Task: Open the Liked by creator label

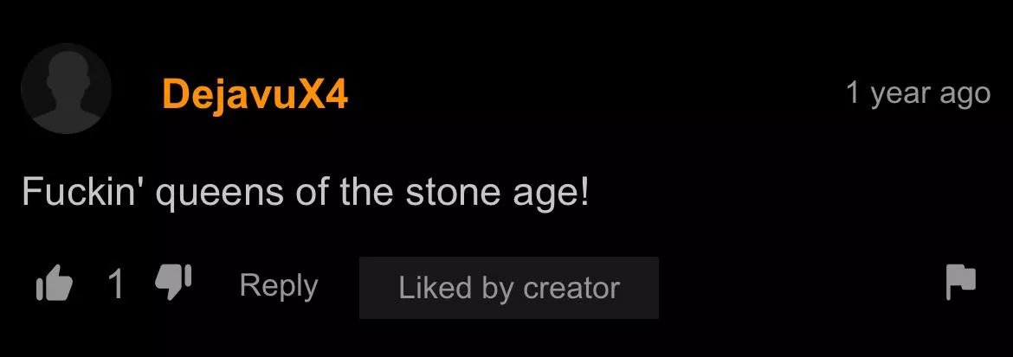Action: 509,288
